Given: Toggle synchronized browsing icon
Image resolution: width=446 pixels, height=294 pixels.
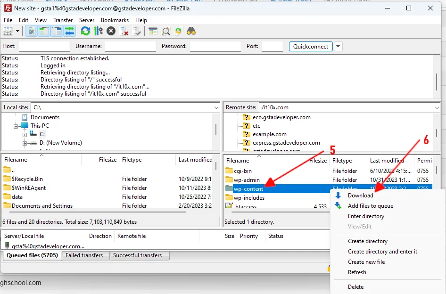Looking at the screenshot, I should click(178, 31).
